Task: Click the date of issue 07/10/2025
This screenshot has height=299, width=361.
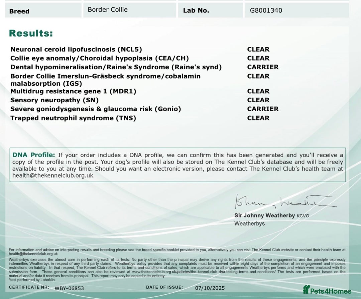Action: (x=210, y=288)
